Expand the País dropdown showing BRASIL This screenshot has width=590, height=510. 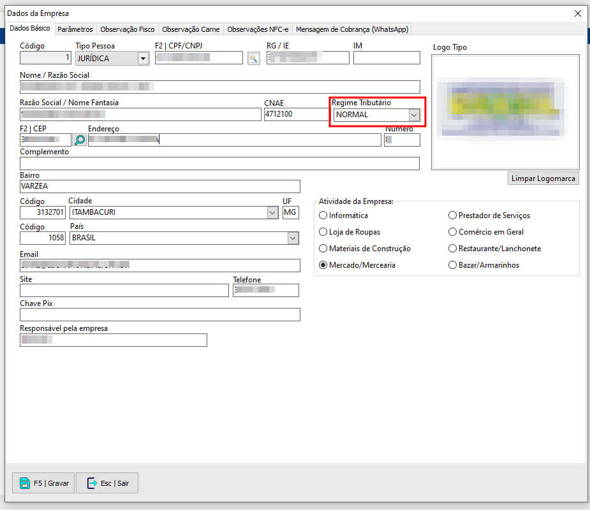[293, 238]
